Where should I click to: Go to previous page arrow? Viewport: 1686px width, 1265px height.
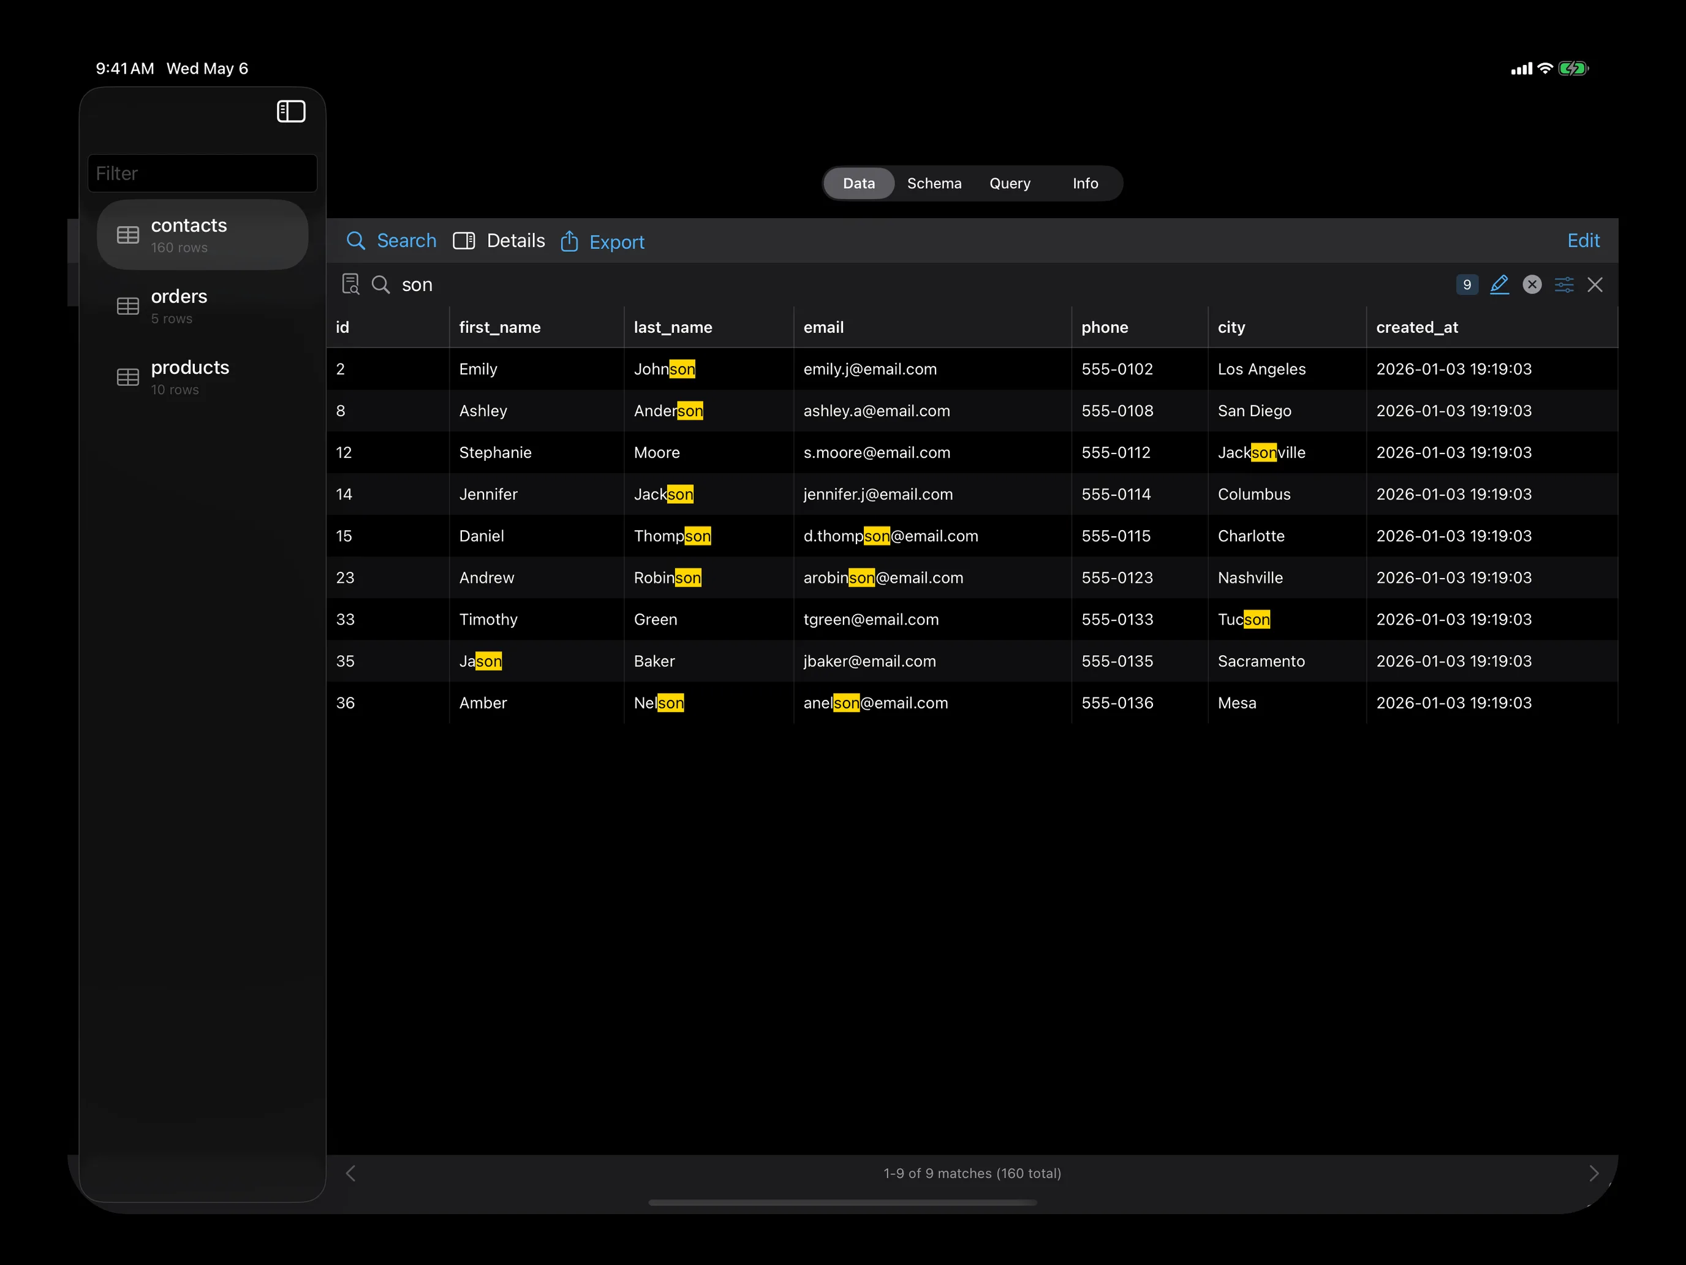click(x=350, y=1172)
